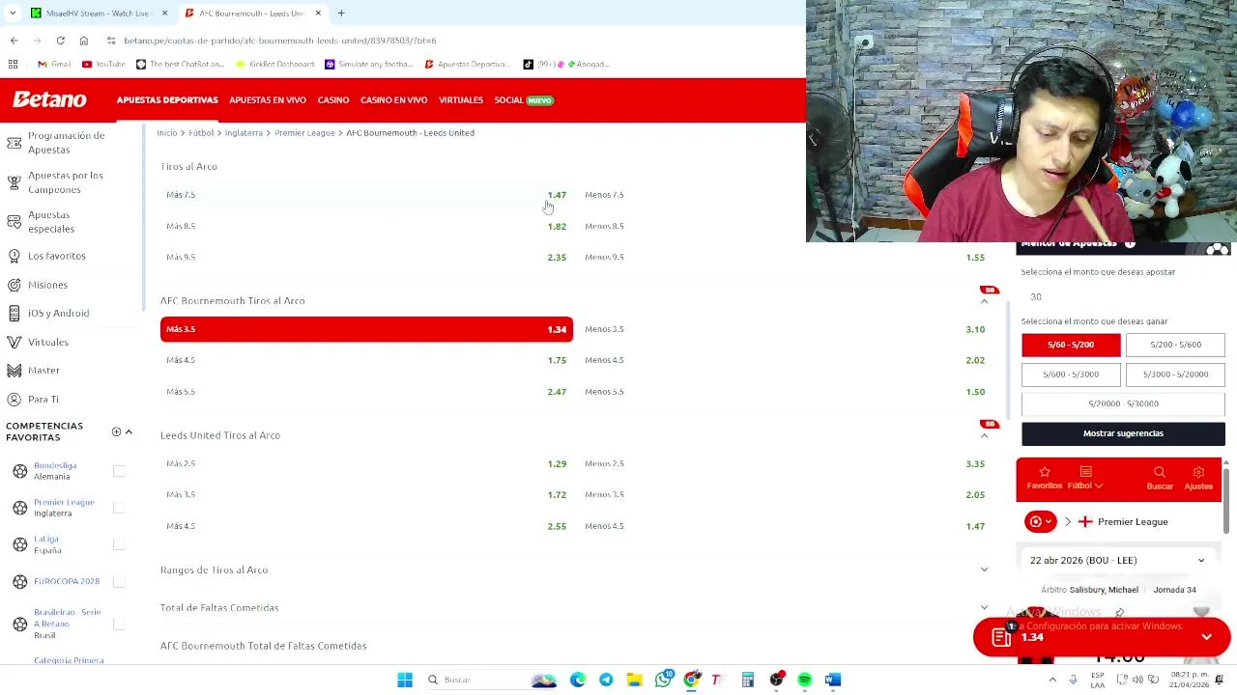The height and width of the screenshot is (695, 1237).
Task: Open the Programación de Apuestas sidebar icon
Action: point(14,143)
